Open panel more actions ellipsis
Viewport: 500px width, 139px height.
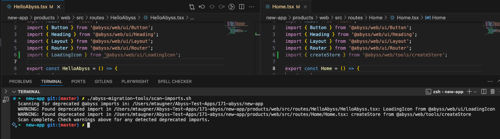(490, 81)
